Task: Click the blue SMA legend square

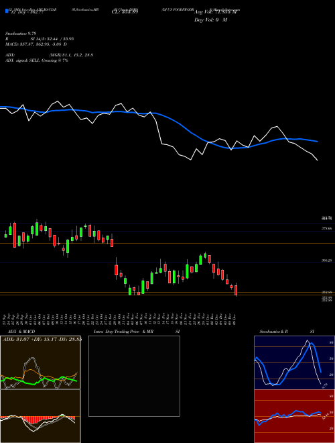Action: 7,11
